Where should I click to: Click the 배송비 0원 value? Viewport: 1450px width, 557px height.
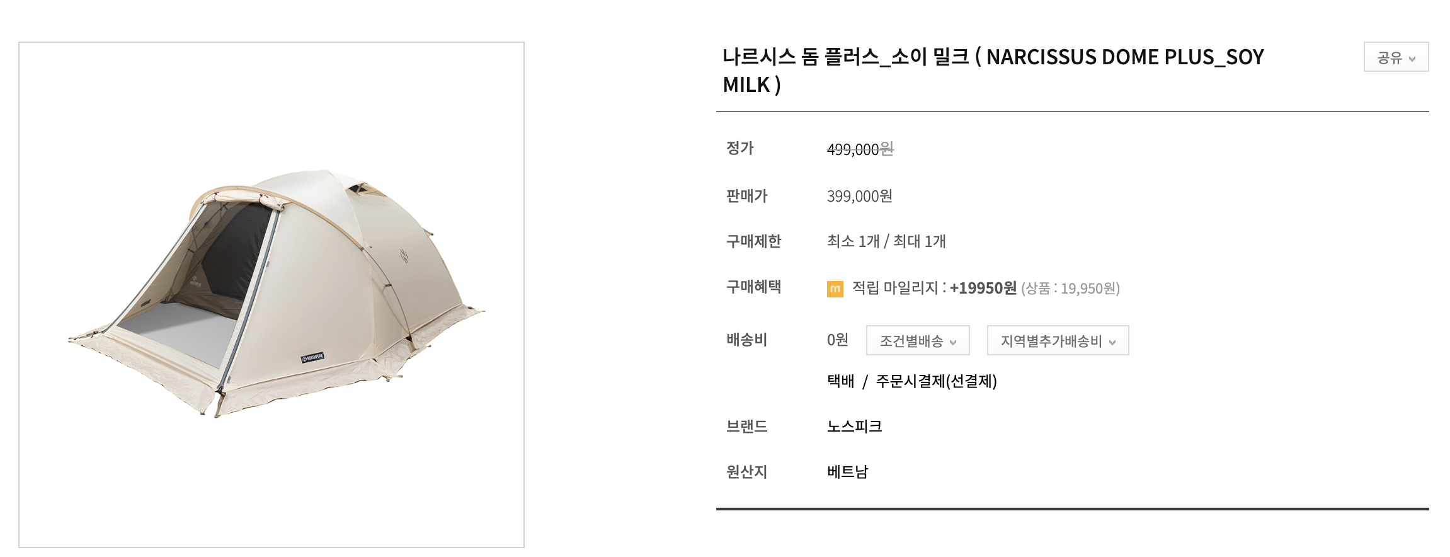(838, 339)
